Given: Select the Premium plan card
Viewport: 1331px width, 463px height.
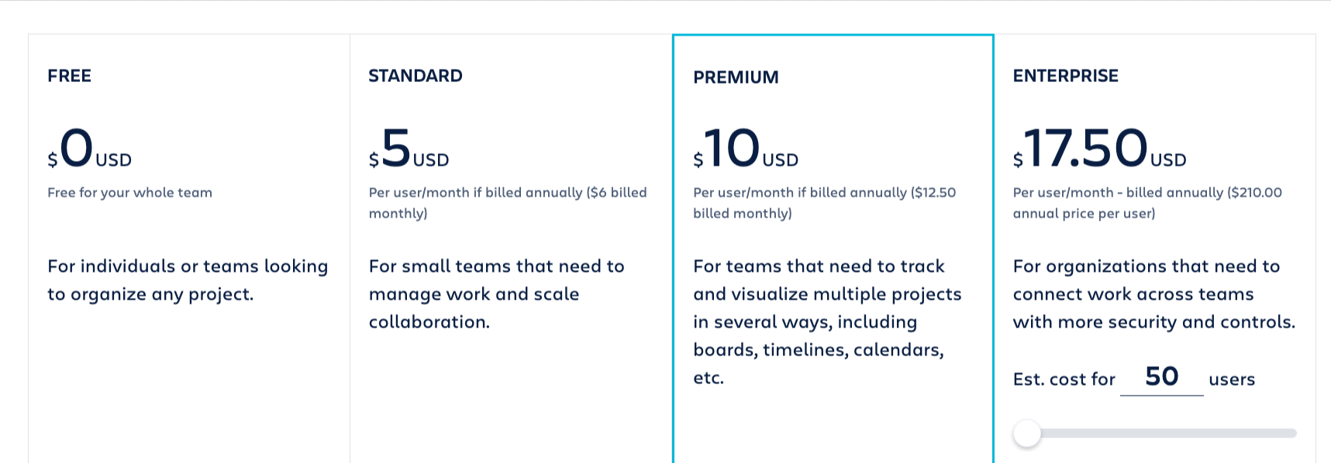Looking at the screenshot, I should tap(833, 232).
